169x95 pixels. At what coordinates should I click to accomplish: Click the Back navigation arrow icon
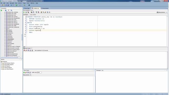(11, 5)
